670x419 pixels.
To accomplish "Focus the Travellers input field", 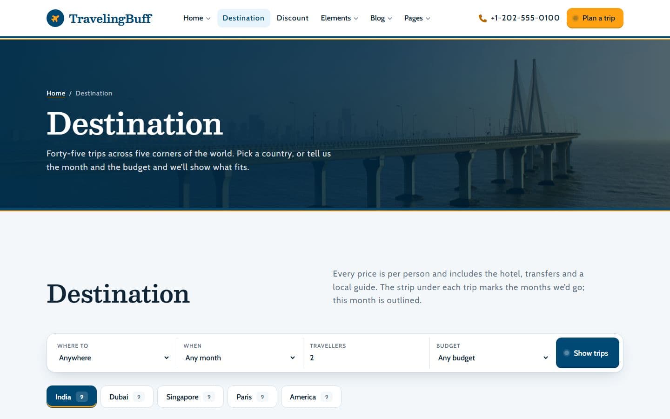I will [x=366, y=358].
